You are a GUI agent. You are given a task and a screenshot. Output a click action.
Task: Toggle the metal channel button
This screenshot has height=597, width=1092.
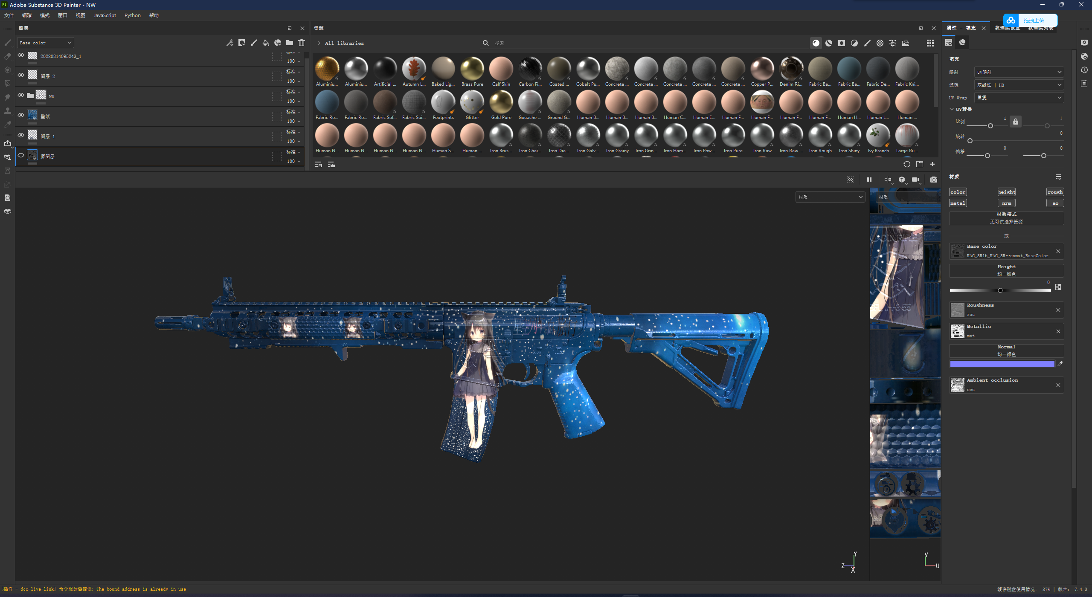[x=958, y=203]
